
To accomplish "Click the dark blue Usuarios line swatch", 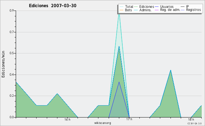I will click(x=156, y=7).
